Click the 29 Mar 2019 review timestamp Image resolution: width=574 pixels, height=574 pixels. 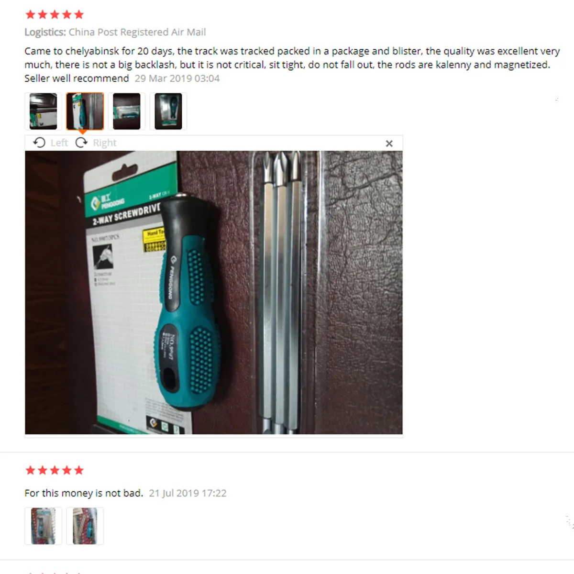coord(177,78)
